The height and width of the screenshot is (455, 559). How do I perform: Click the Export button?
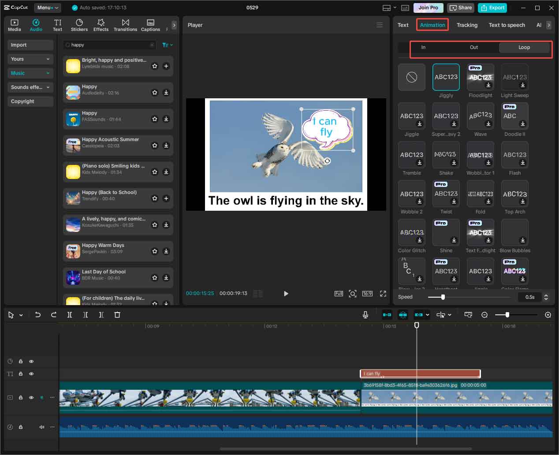[x=492, y=7]
